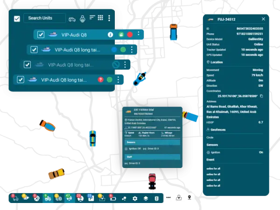The width and height of the screenshot is (280, 210).
Task: Click green status dot beside the blue dot
Action: (123, 49)
